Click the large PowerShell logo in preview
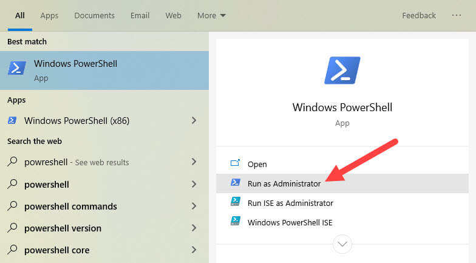Screen dimensions: 476x263 [x=342, y=70]
